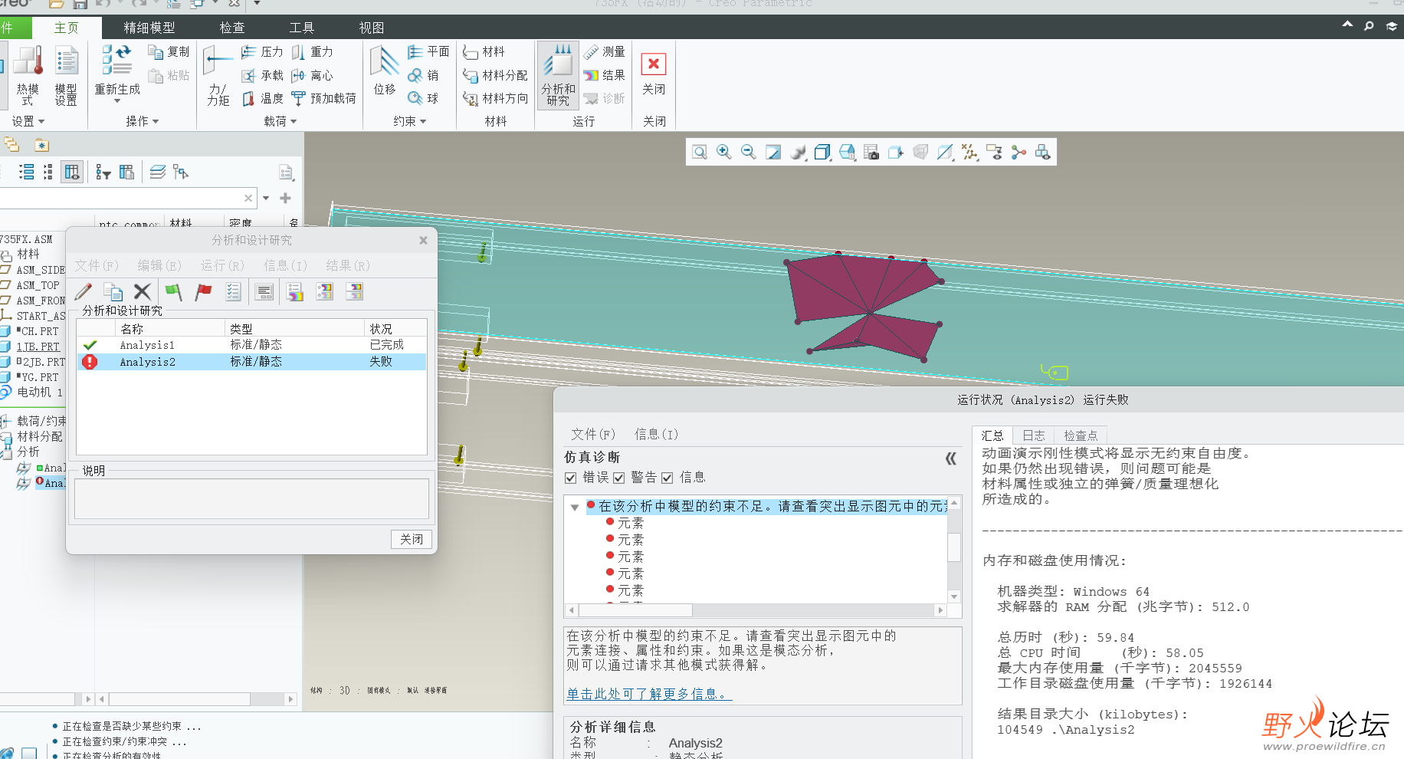This screenshot has width=1404, height=759.
Task: Click the 说明 description text field
Action: 251,499
